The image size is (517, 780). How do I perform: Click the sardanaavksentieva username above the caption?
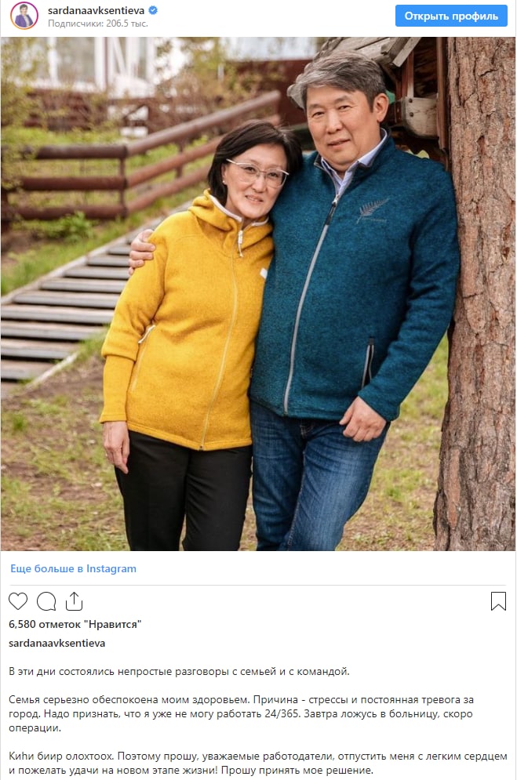(56, 643)
